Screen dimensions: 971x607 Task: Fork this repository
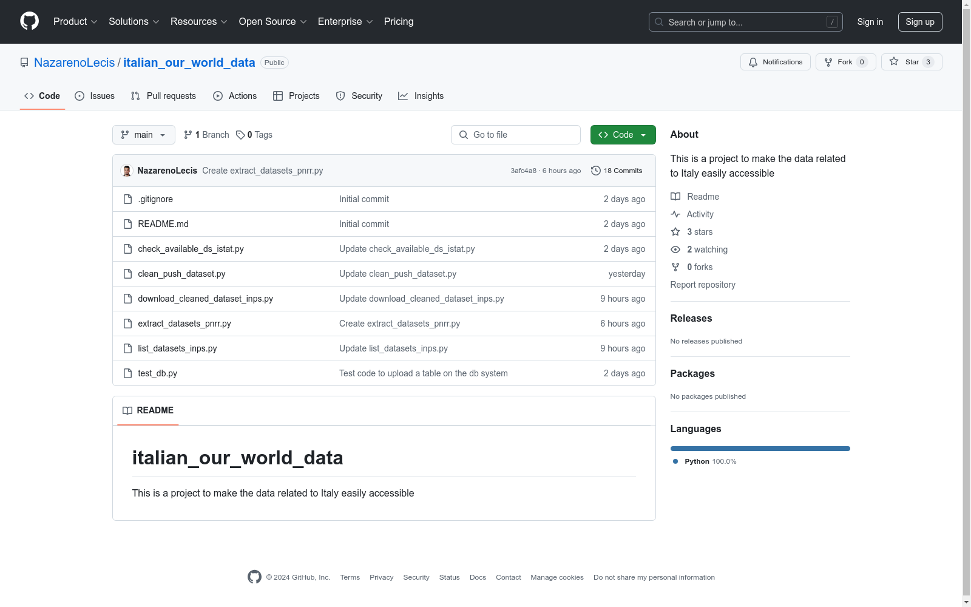[x=845, y=62]
